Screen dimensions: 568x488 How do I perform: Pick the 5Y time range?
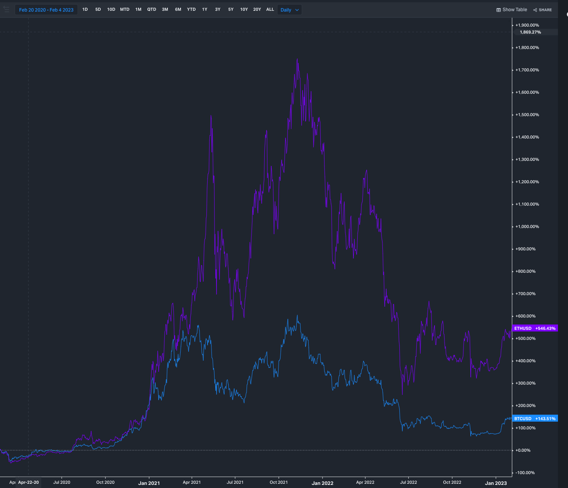[x=231, y=10]
